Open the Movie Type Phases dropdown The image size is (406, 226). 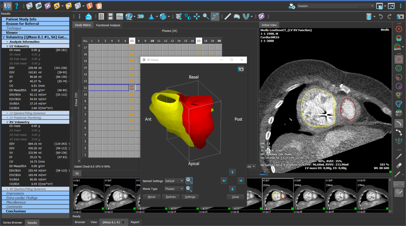[x=174, y=189]
